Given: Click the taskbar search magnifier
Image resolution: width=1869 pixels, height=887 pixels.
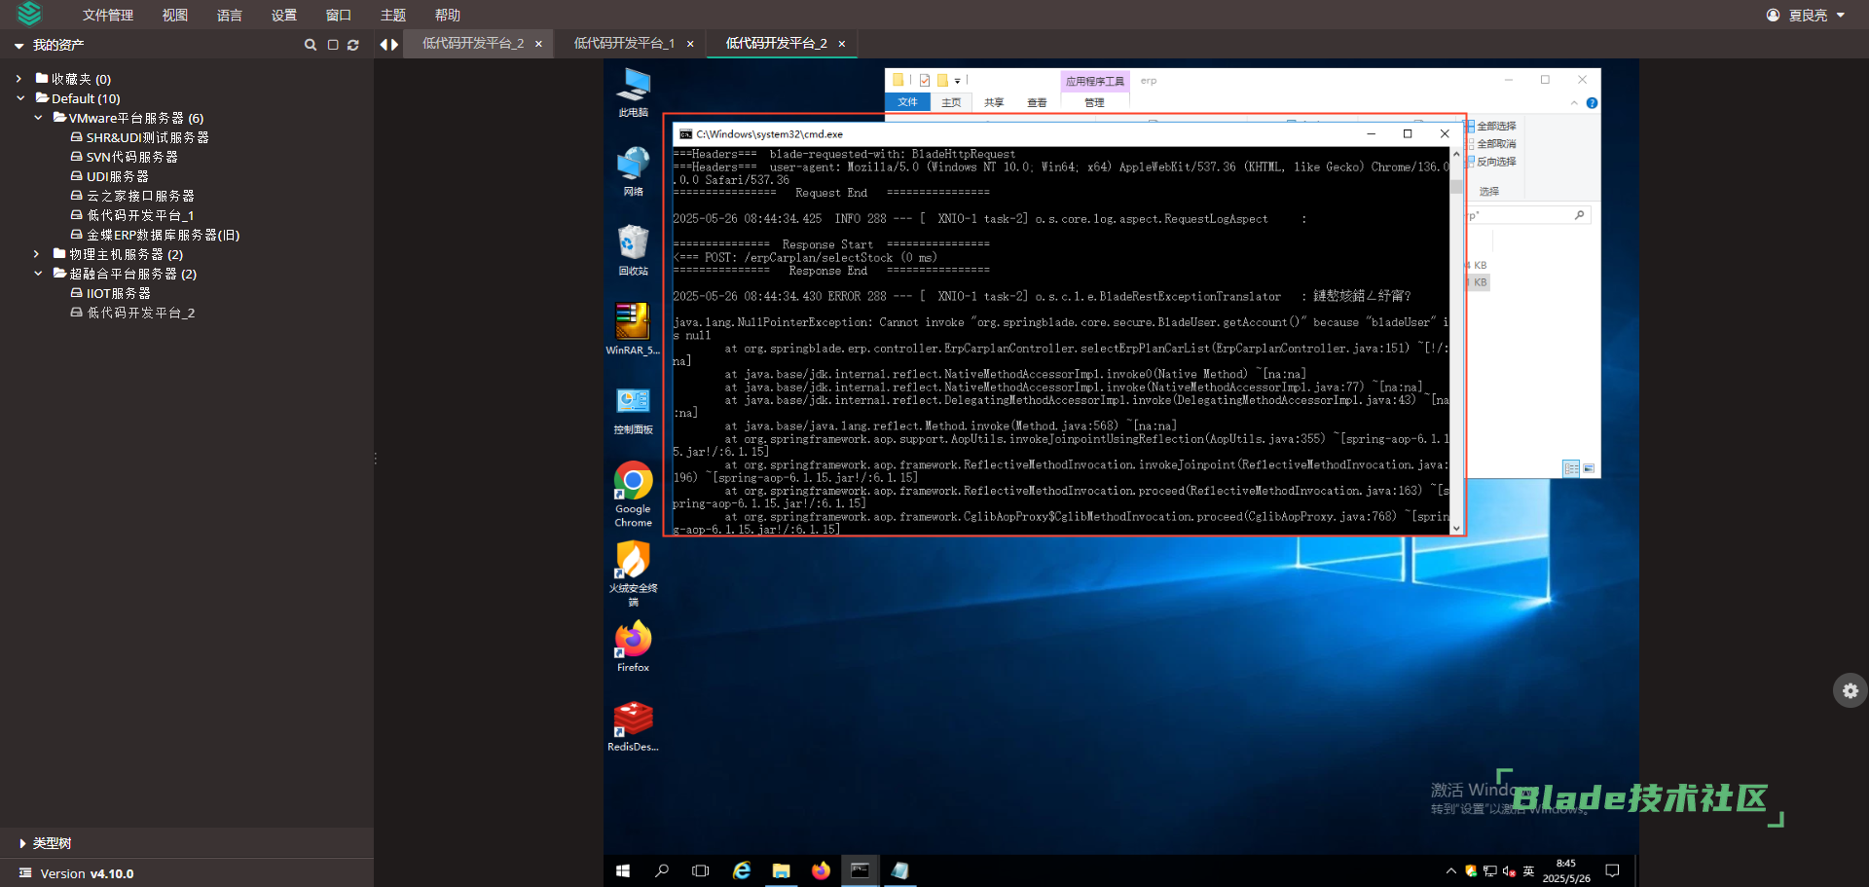Looking at the screenshot, I should click(x=662, y=870).
